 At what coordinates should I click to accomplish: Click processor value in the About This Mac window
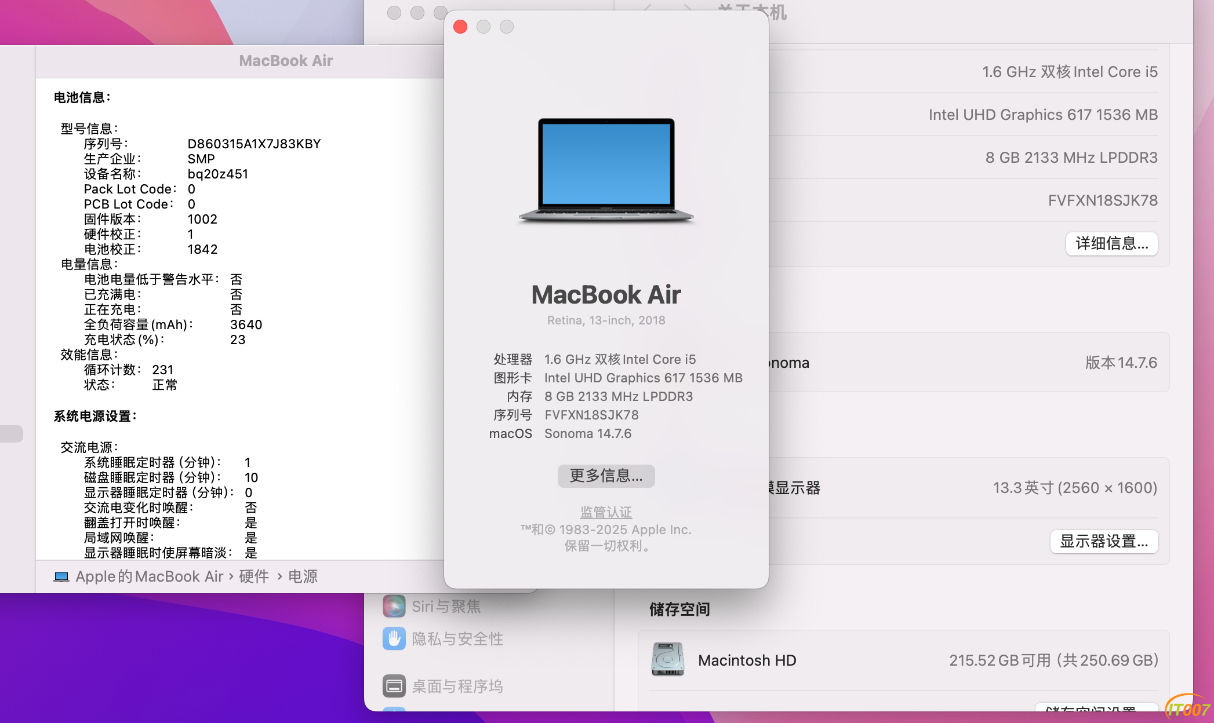[x=620, y=359]
